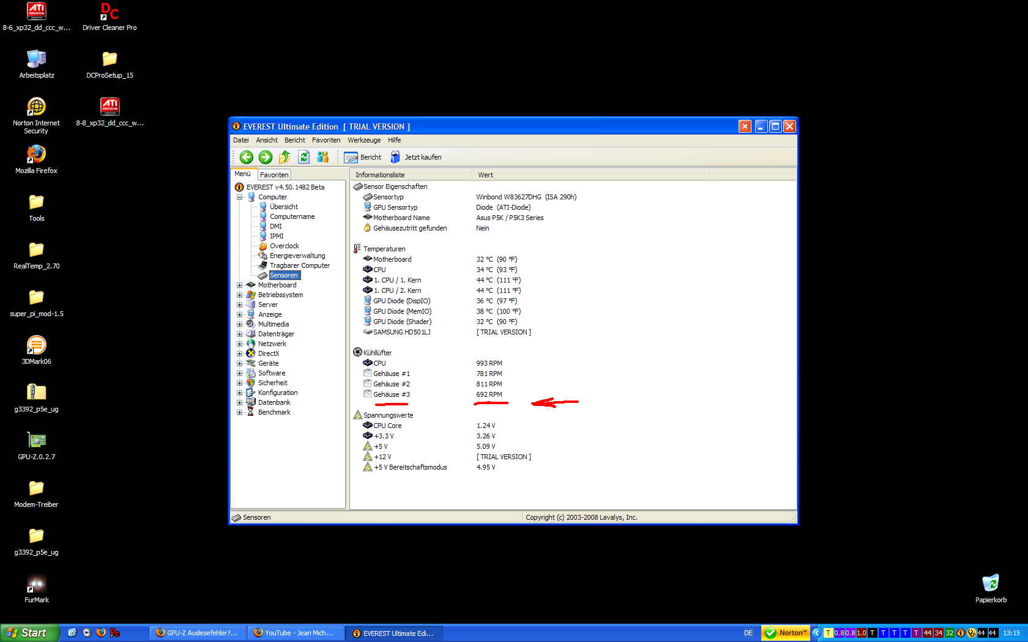Open GPU-Z.0.2.7 desktop icon

37,446
